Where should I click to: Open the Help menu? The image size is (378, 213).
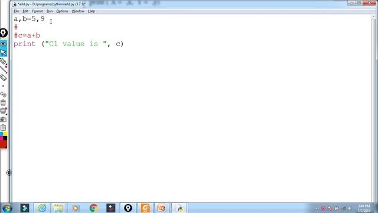[x=92, y=11]
